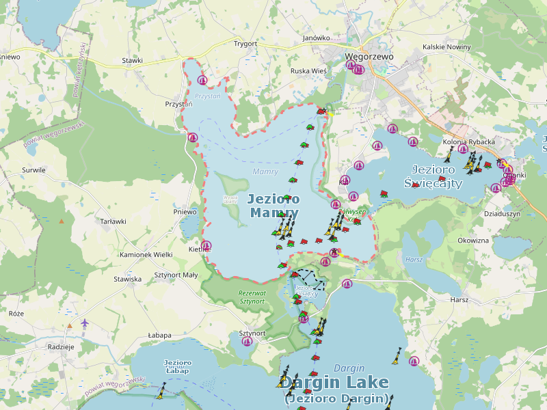Open the marina icon below Kolonia Rybacka
The height and width of the screenshot is (410, 547).
point(463,150)
